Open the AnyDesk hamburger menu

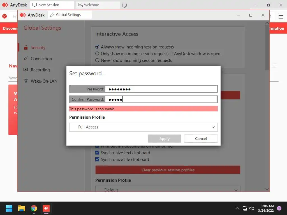281,16
